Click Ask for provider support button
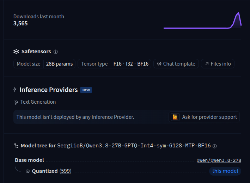Viewport: 250px width, 183px height. tap(204, 117)
